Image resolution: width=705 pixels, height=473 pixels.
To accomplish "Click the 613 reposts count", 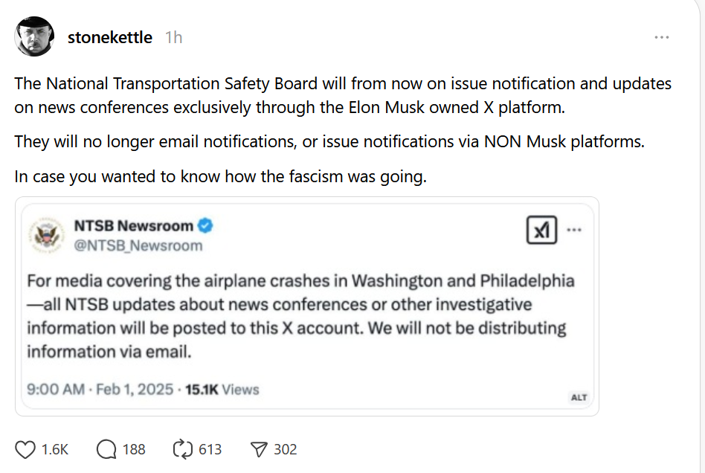I will point(210,449).
